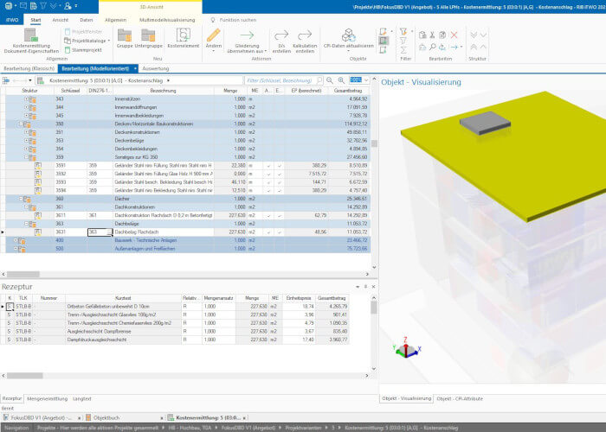This screenshot has height=432, width=606.
Task: Click the Sigma sum icon in Filter group
Action: pos(403,50)
